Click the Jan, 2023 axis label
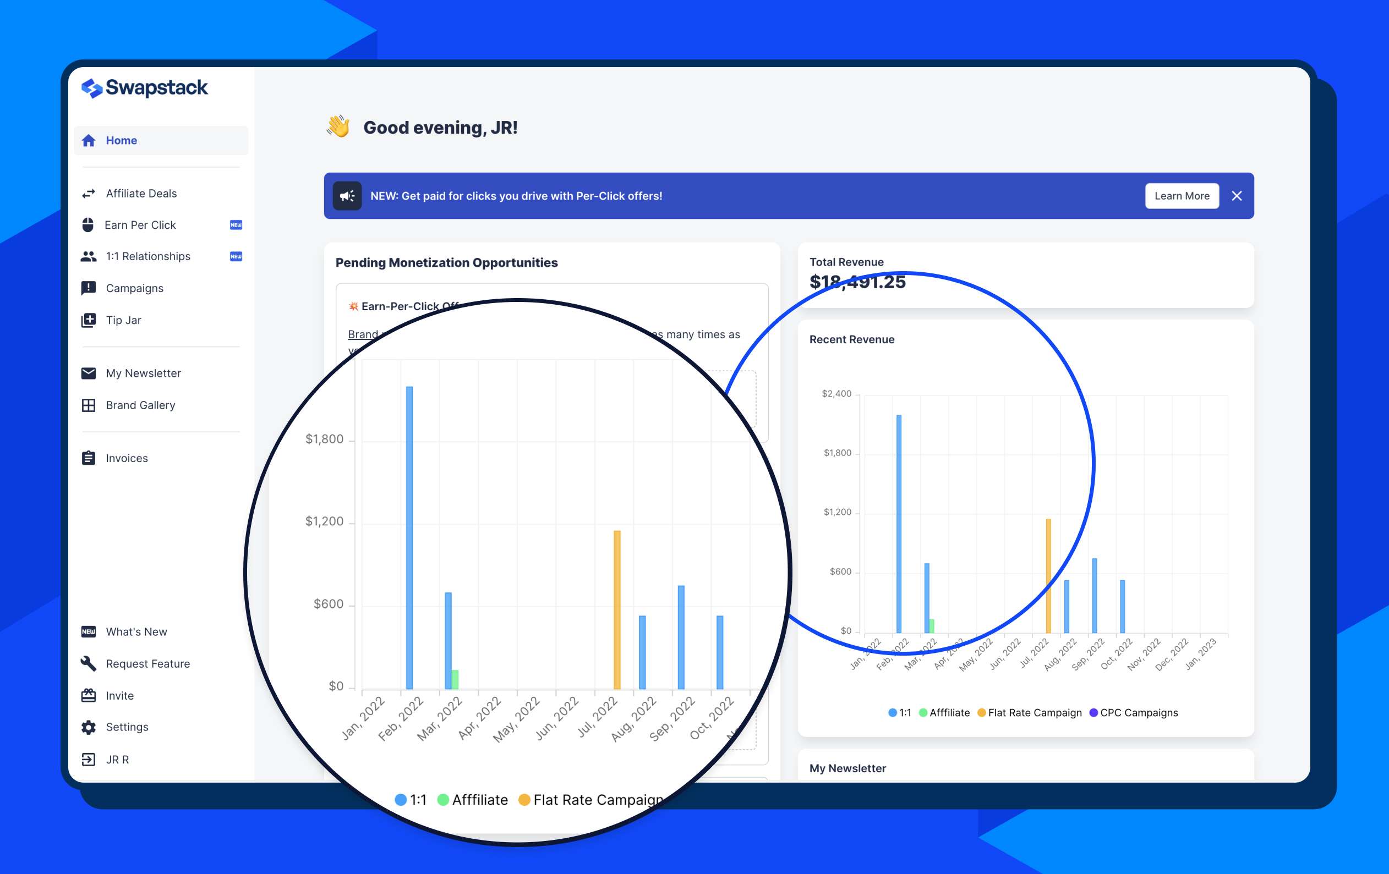This screenshot has width=1389, height=874. tap(1200, 654)
